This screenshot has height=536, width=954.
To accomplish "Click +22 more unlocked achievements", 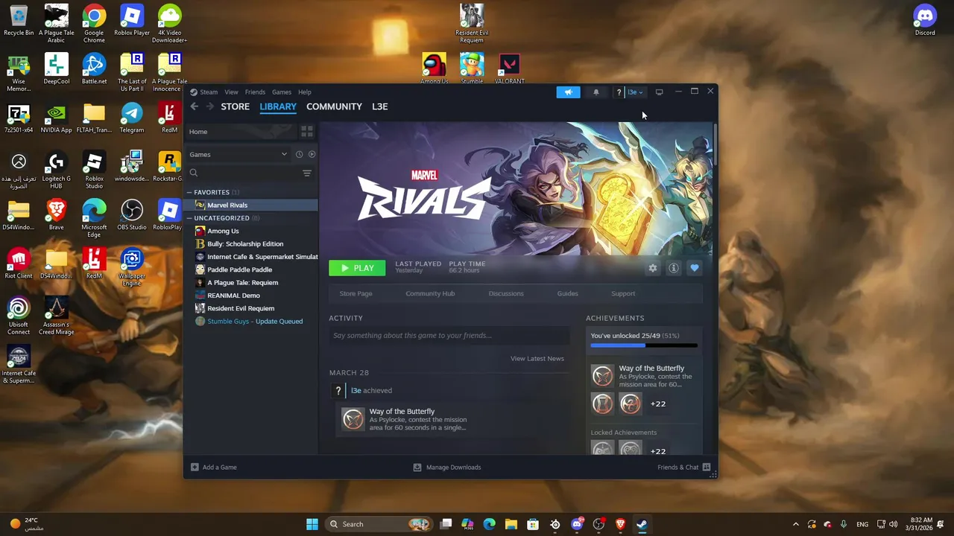I will 658,403.
